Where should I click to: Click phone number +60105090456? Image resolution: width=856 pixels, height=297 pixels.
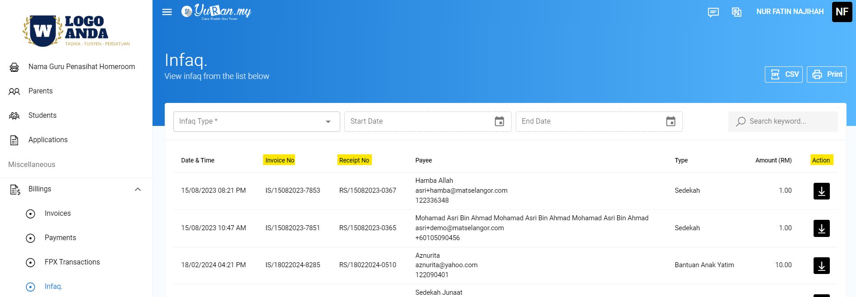click(438, 238)
